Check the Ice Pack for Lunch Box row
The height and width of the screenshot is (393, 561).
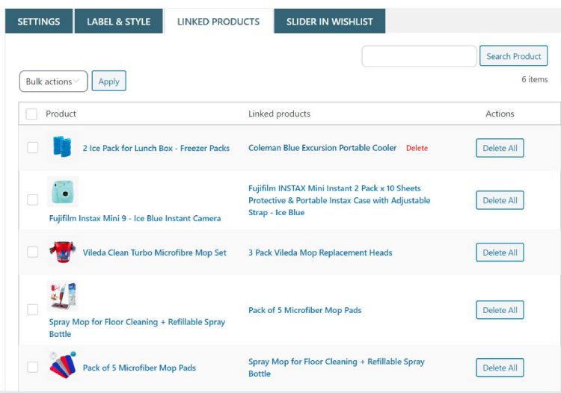33,147
